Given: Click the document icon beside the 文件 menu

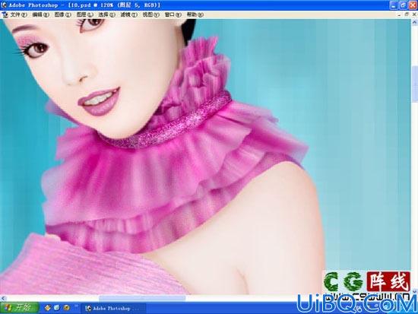Looking at the screenshot, I should [x=5, y=15].
